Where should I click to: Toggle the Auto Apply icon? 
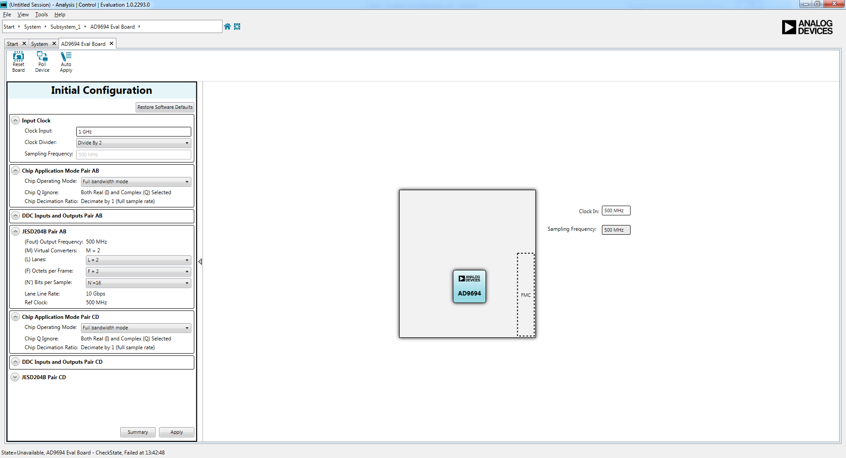click(66, 62)
